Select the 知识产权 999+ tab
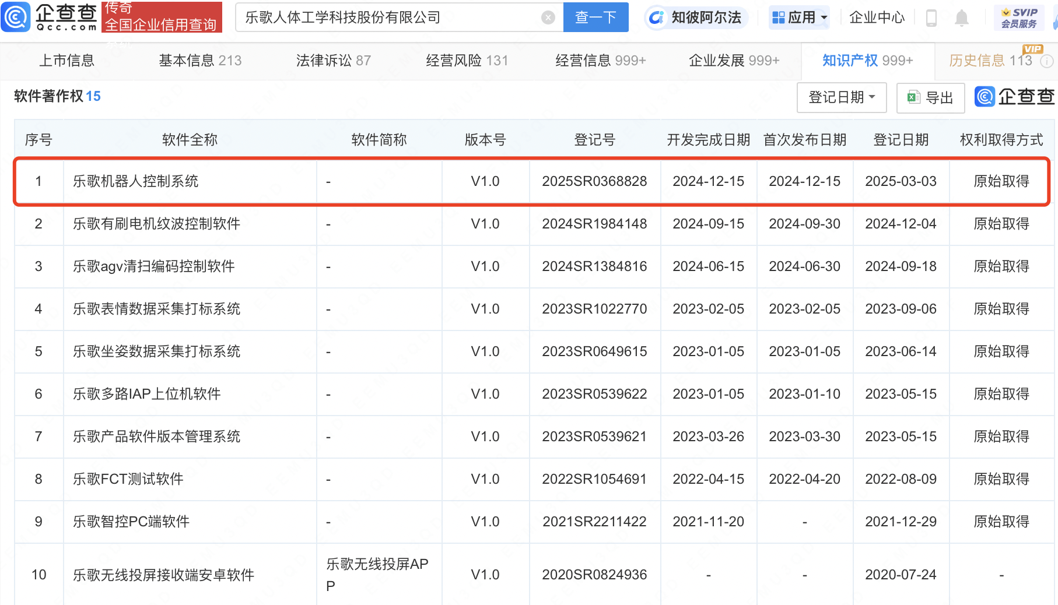Viewport: 1058px width, 605px height. coord(867,61)
